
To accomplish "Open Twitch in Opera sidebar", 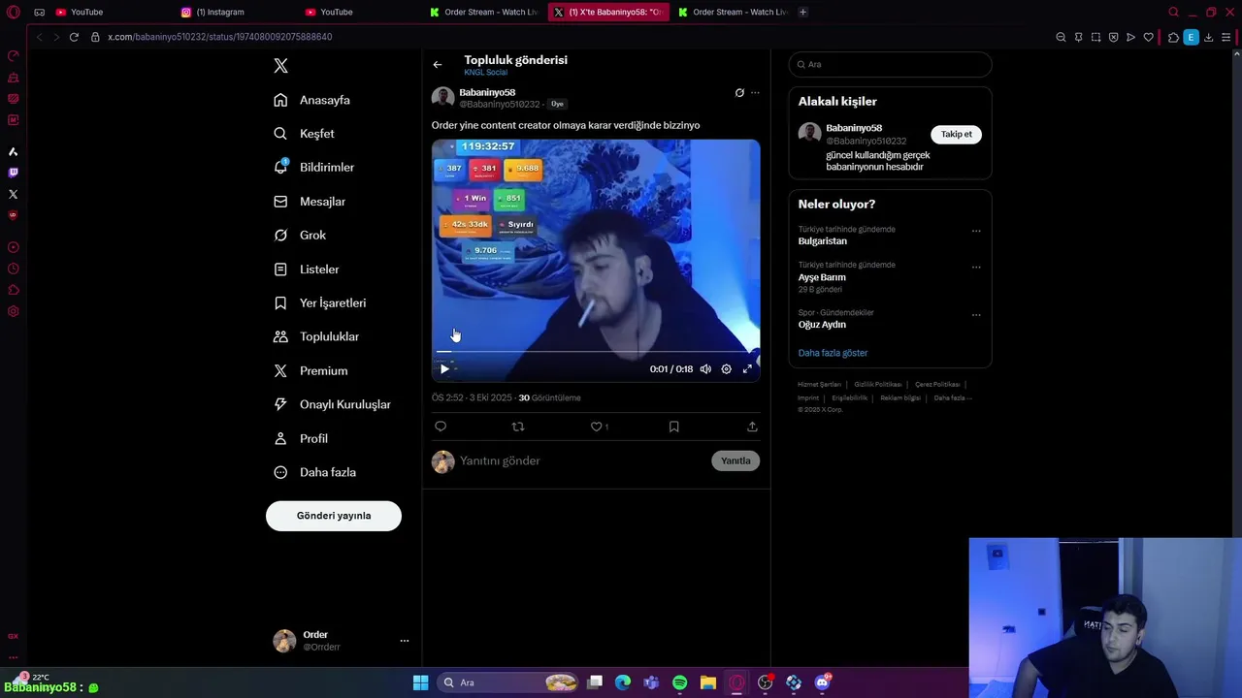I will (x=13, y=173).
